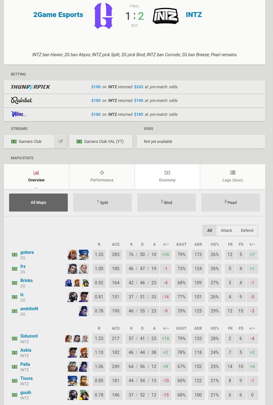This screenshot has width=273, height=405.
Task: Click ambitioN's agent icon
Action: tap(84, 311)
